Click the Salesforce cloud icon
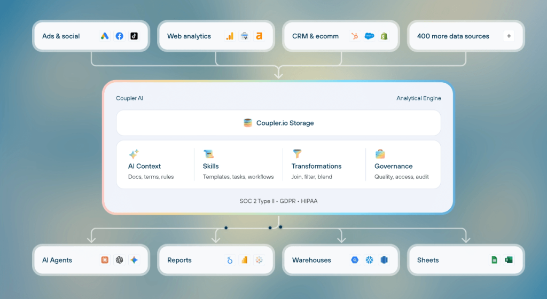The image size is (547, 299). (370, 36)
